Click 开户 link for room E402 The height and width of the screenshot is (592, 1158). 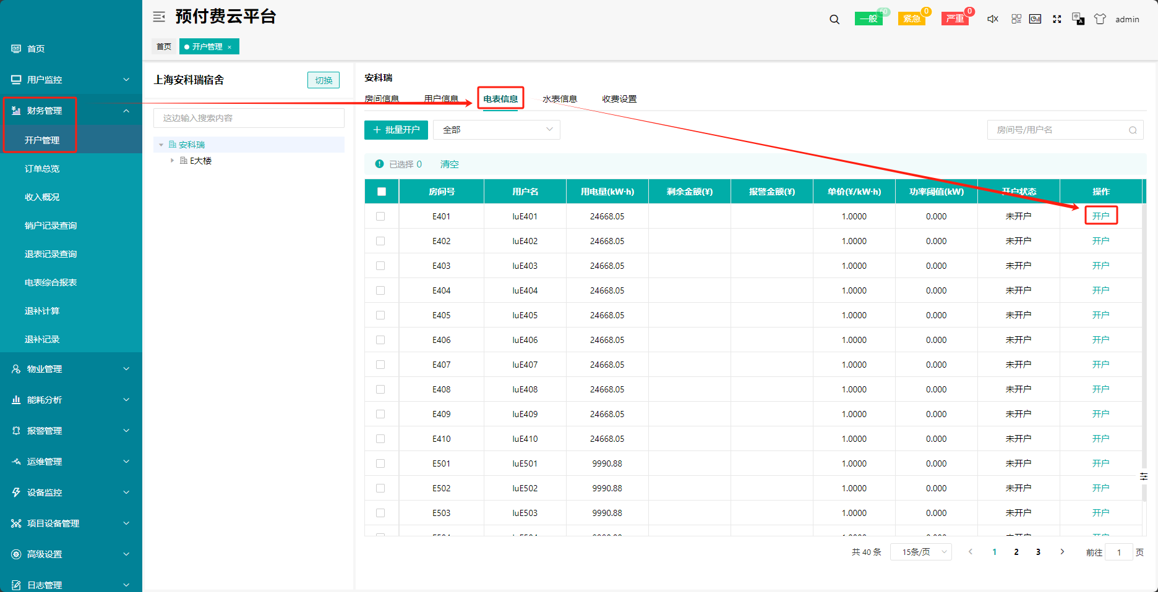coord(1100,241)
